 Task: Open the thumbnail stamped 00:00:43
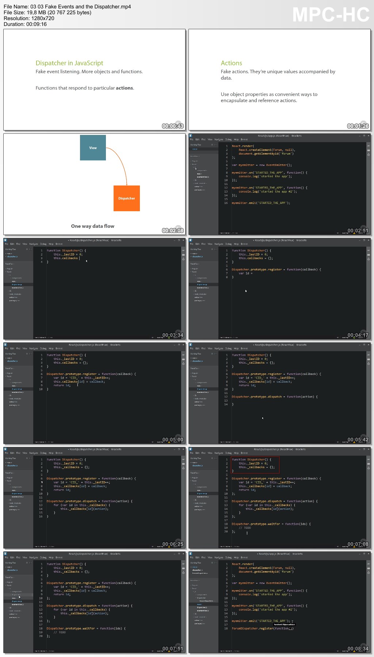click(x=95, y=80)
